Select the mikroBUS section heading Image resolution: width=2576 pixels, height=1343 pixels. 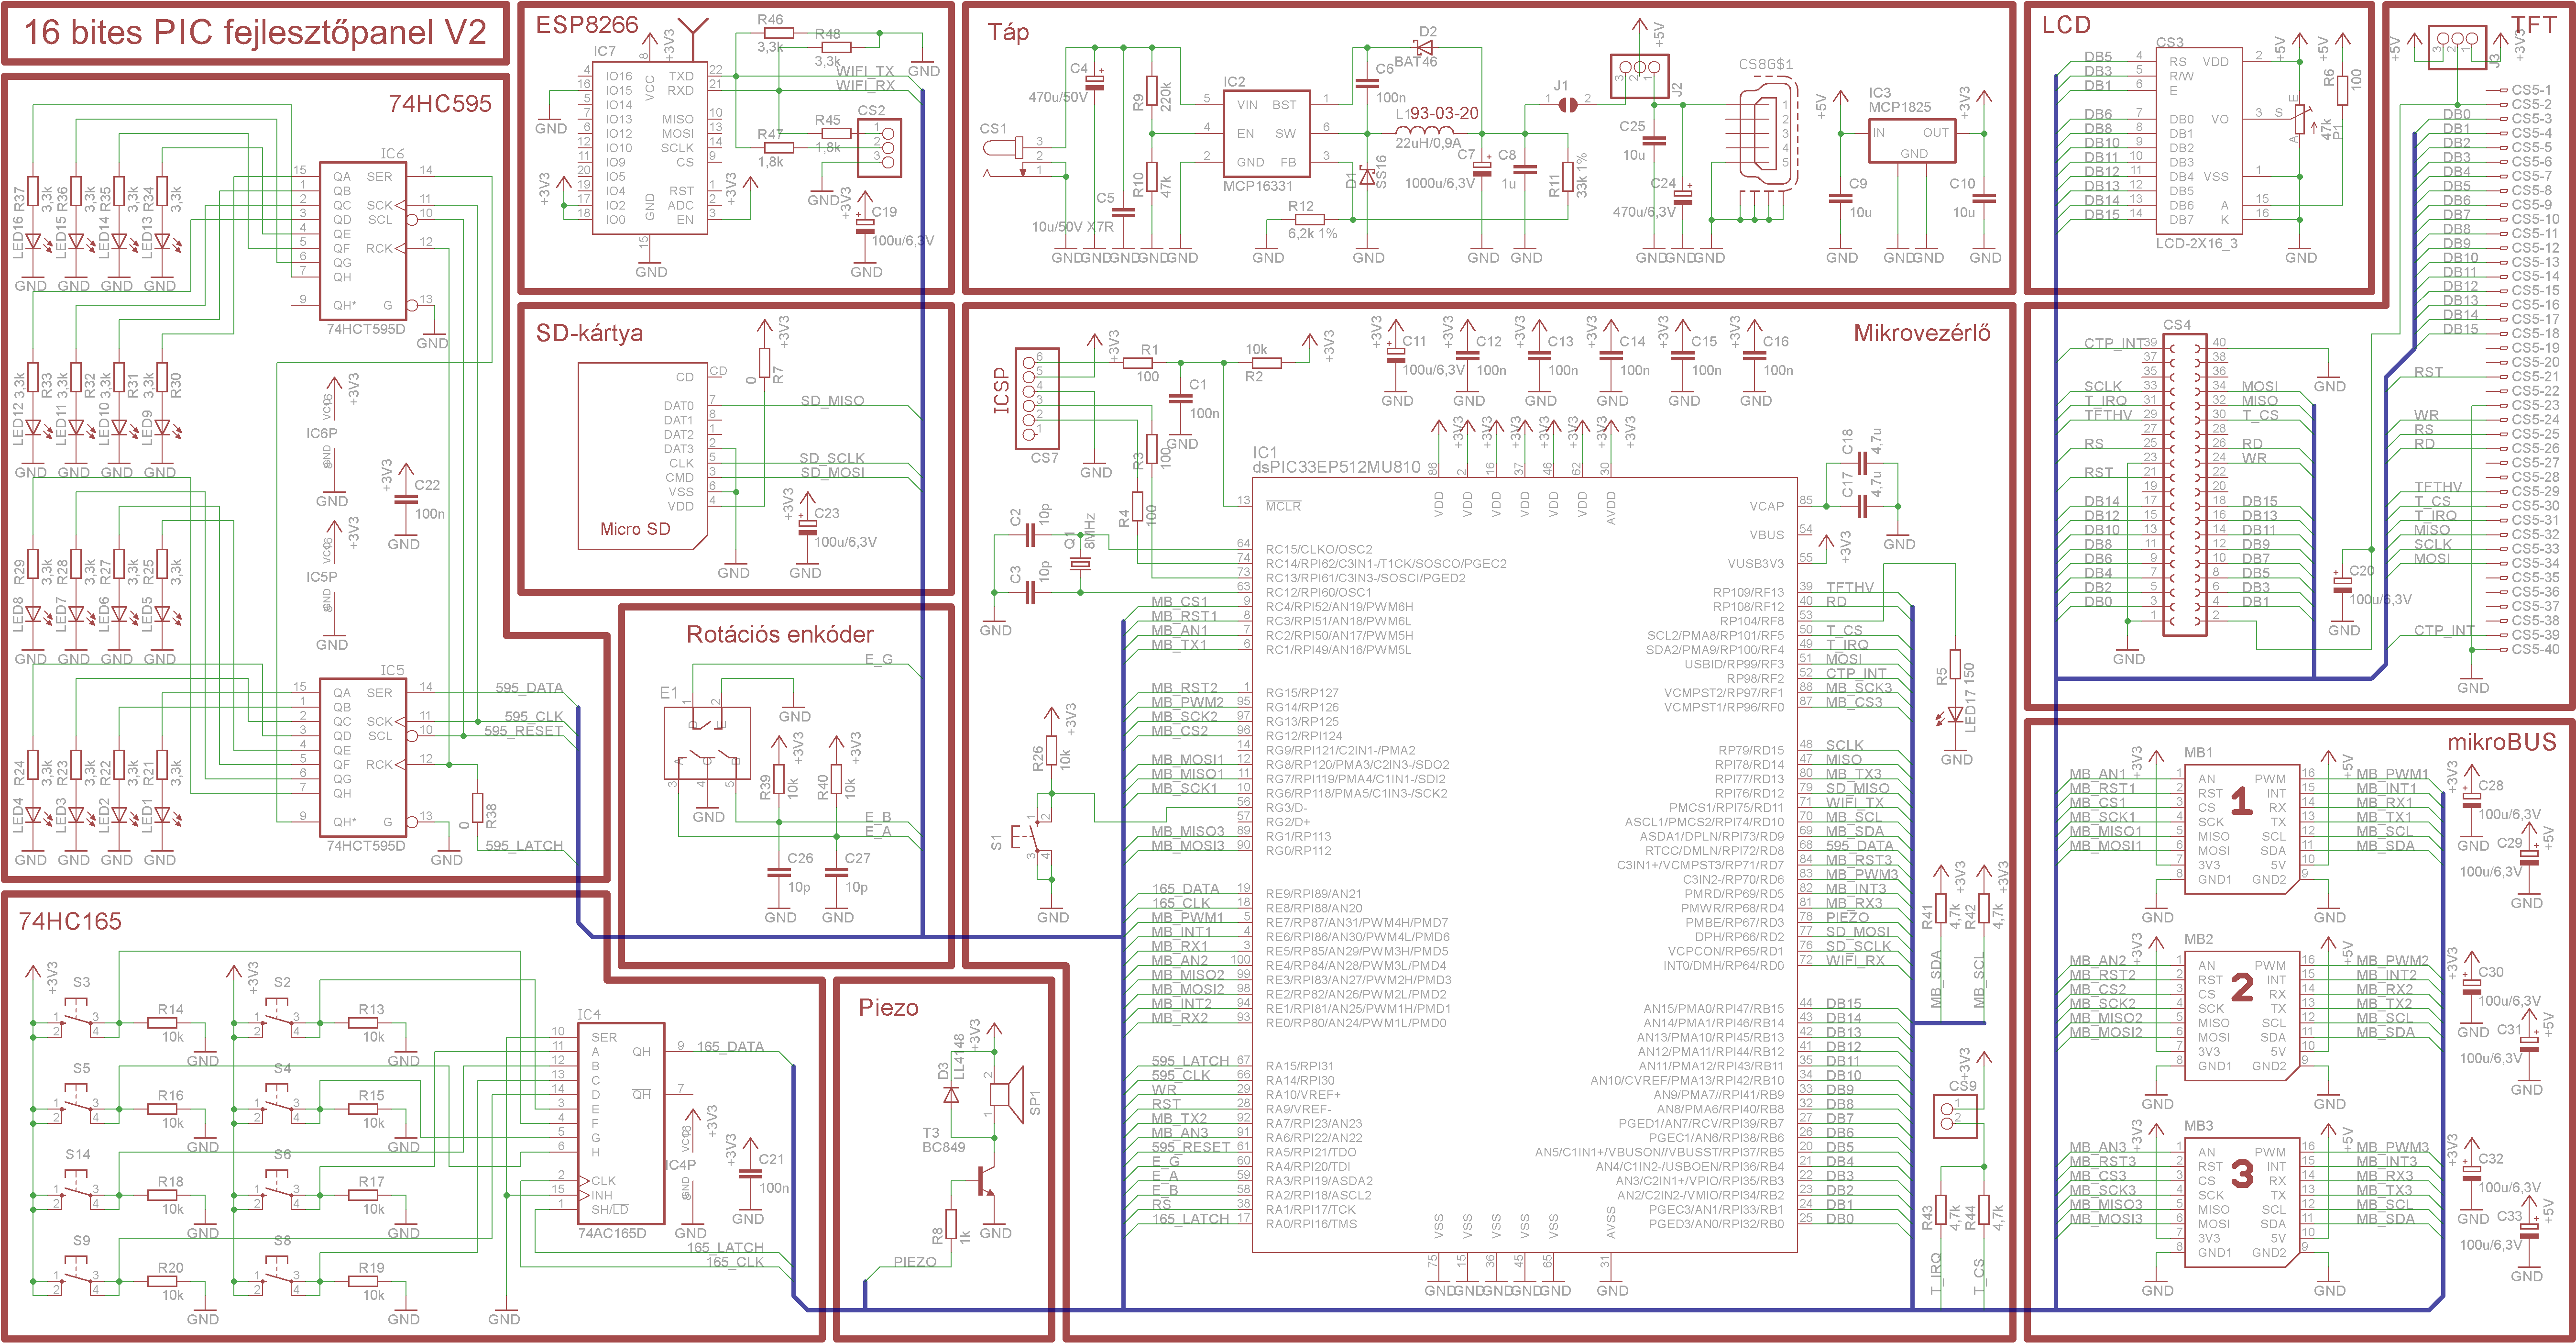[2502, 742]
